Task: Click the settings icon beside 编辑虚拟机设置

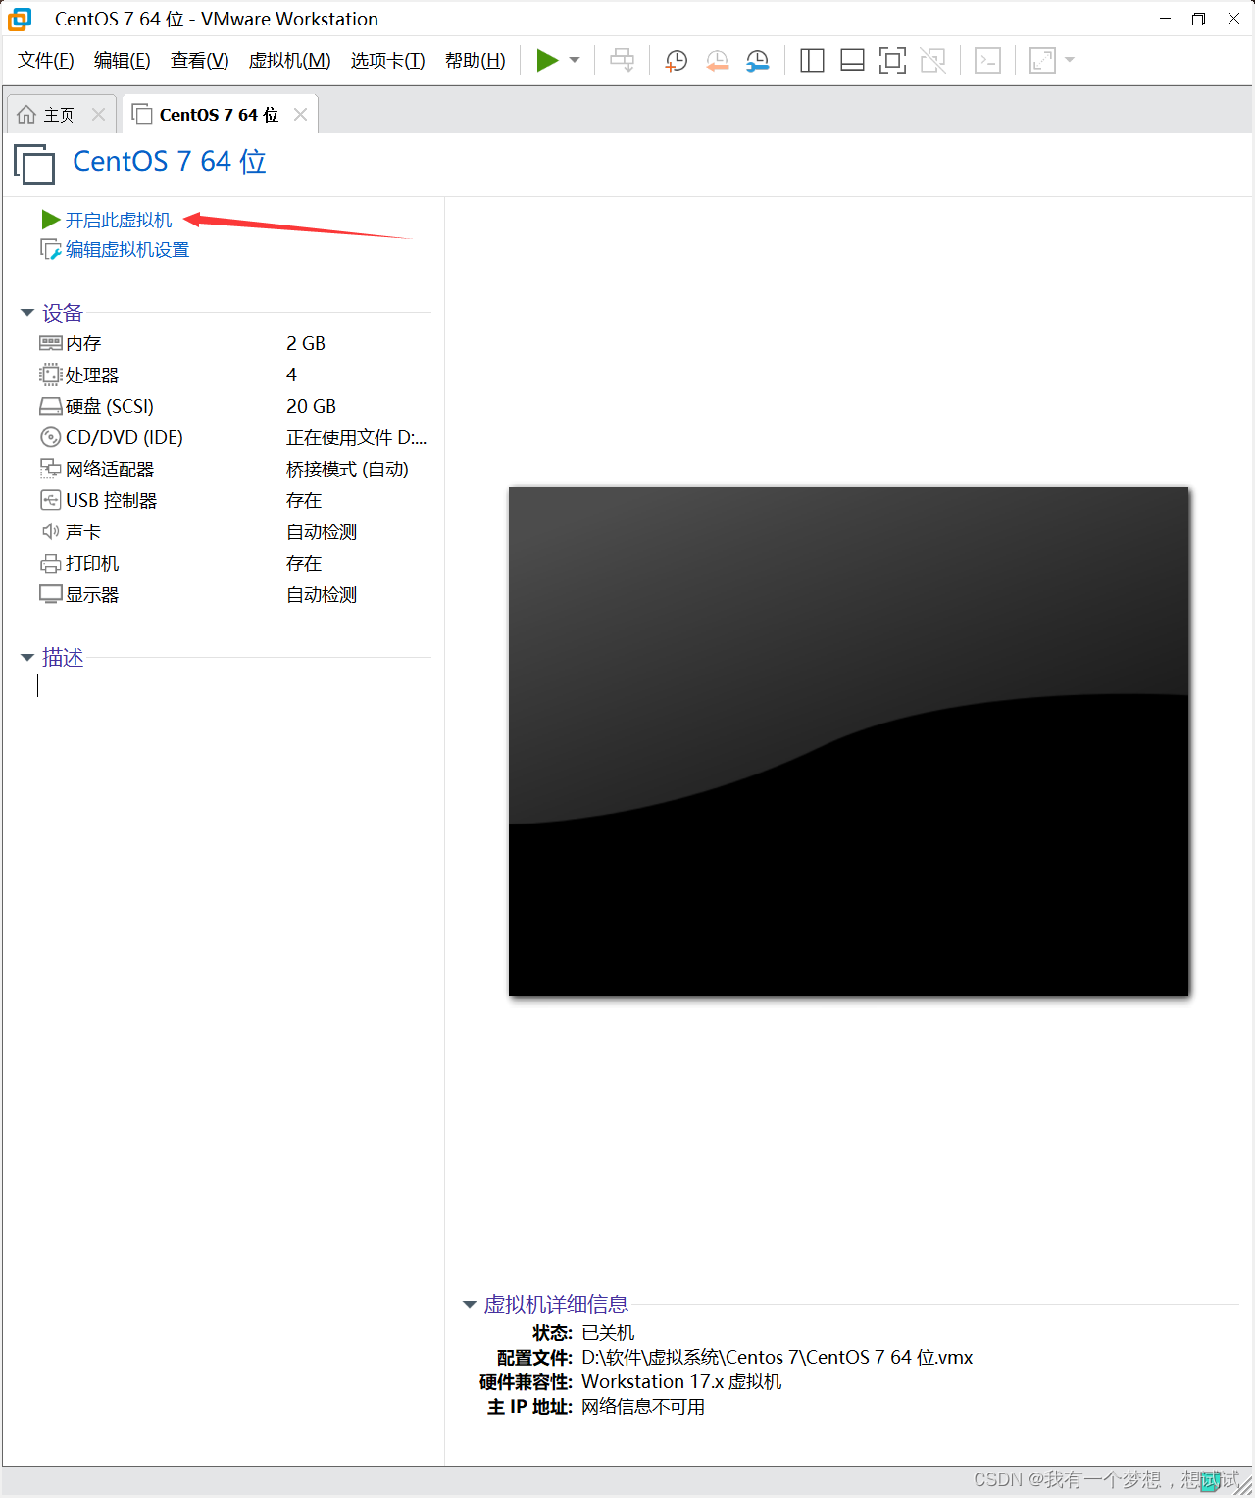Action: (51, 250)
